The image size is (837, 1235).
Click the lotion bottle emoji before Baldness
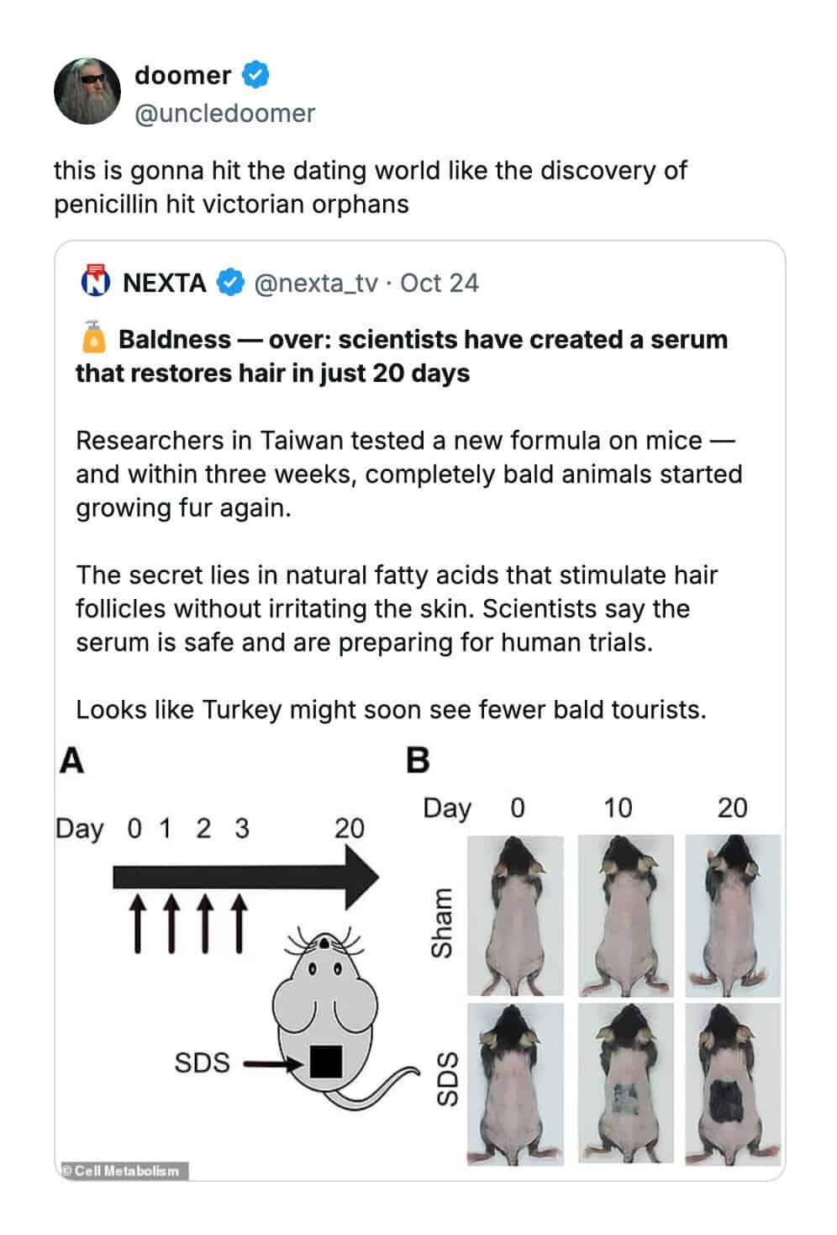pyautogui.click(x=93, y=338)
